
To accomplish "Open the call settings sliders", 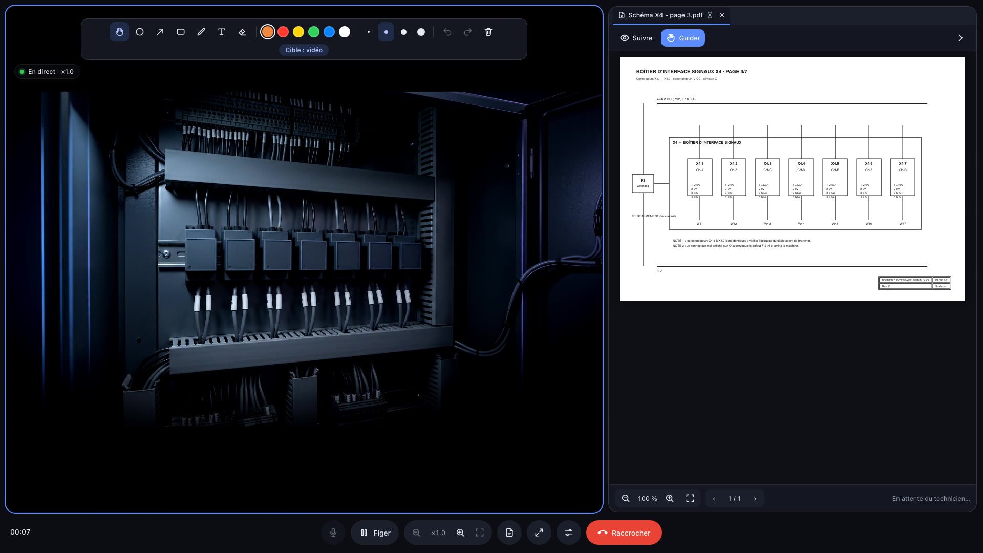I will 569,533.
